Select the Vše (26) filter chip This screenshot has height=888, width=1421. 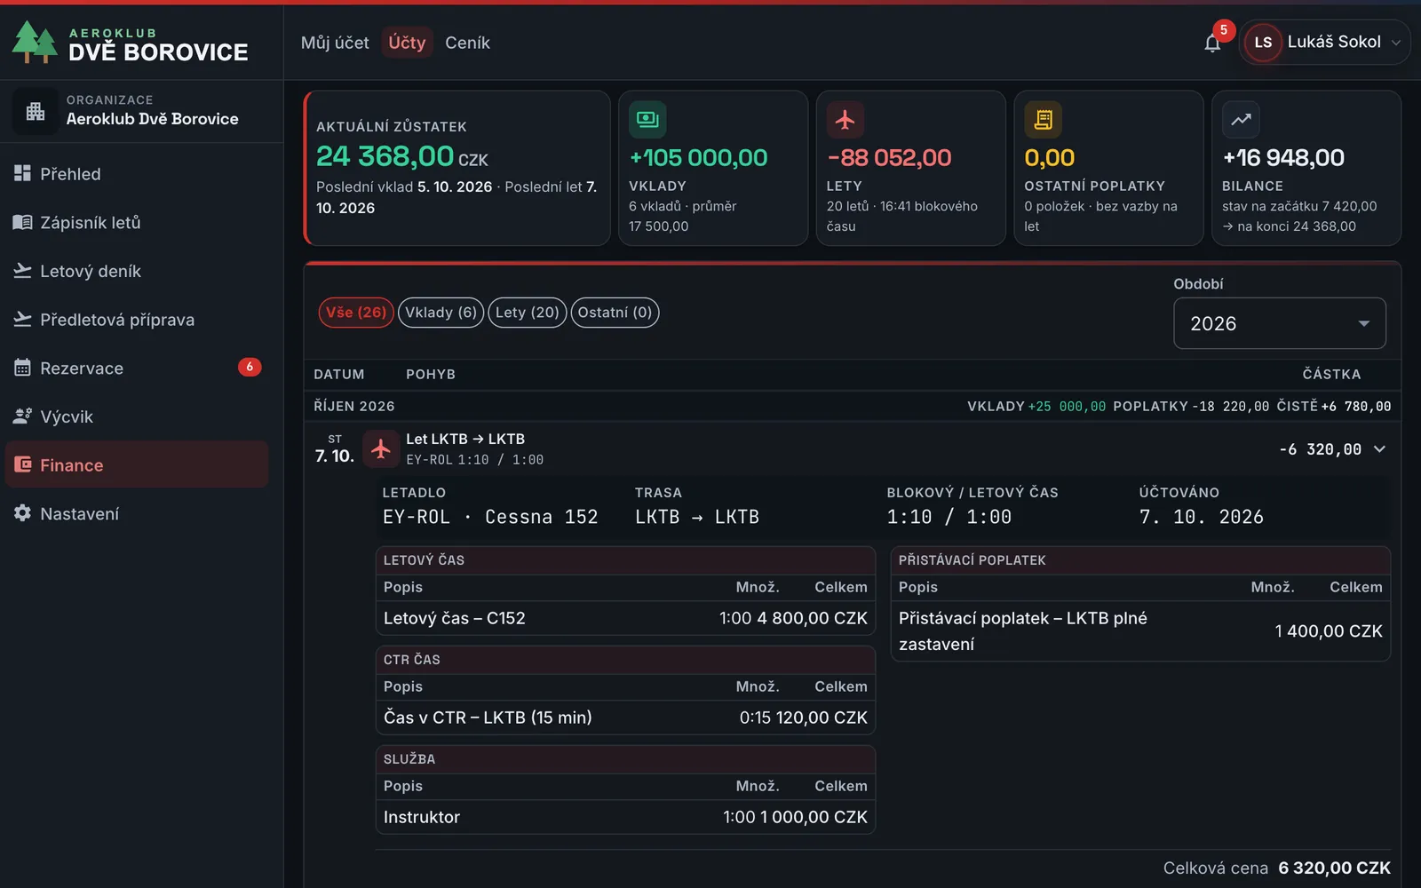355,313
